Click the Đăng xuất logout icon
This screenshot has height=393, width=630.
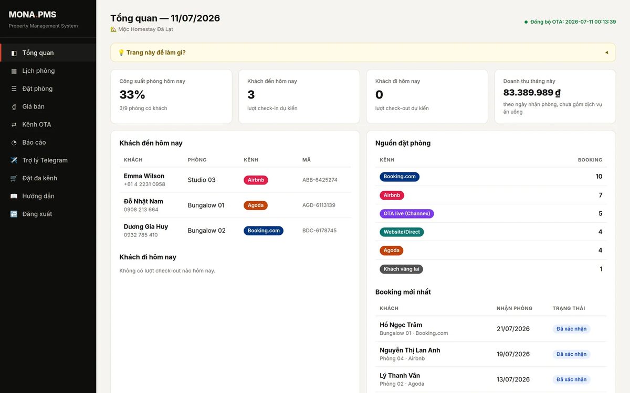click(x=14, y=214)
